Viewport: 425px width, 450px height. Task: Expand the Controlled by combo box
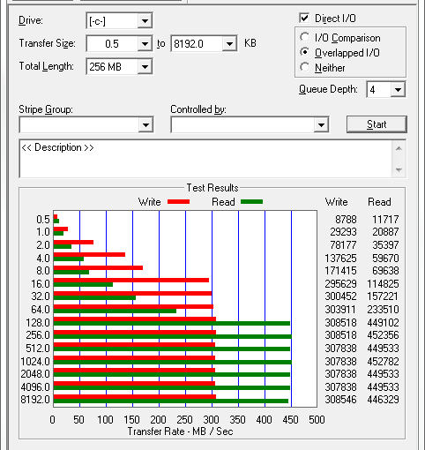pos(321,125)
